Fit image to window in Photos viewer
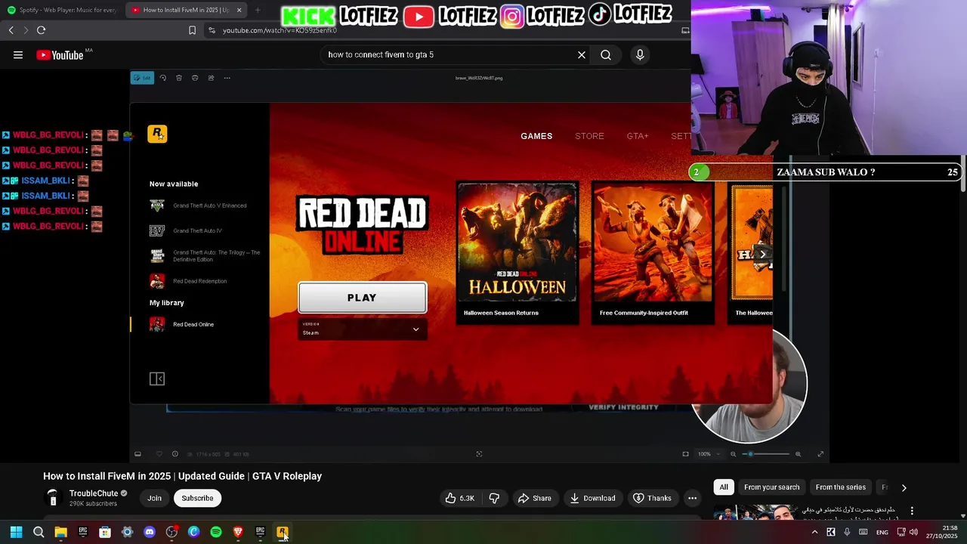 pyautogui.click(x=685, y=454)
